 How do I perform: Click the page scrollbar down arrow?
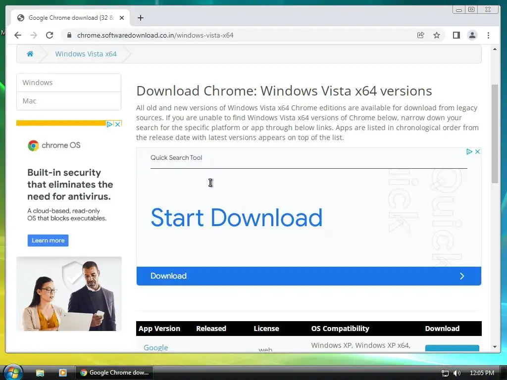click(495, 347)
